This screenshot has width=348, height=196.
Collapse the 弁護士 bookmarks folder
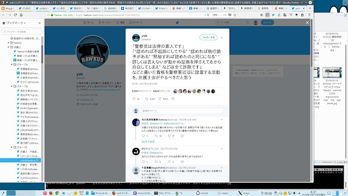pos(9,47)
